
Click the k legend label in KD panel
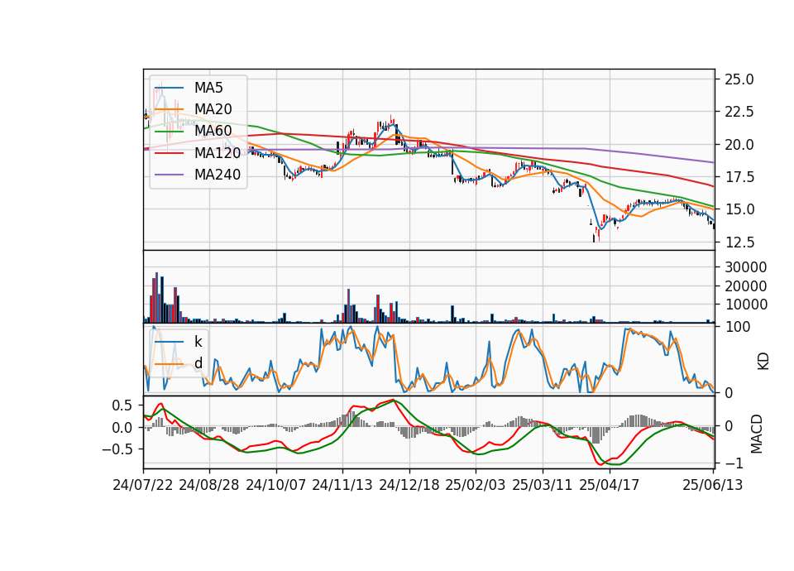(198, 342)
